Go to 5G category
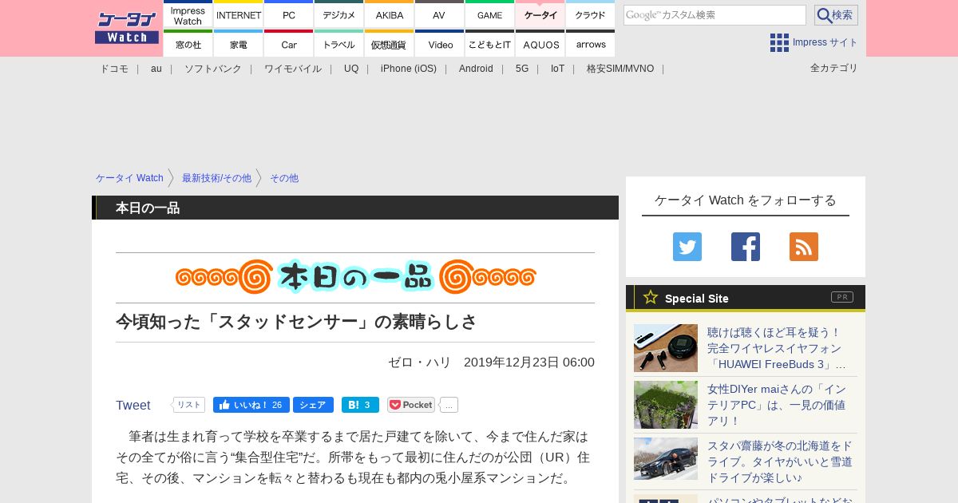958x503 pixels. (x=522, y=69)
